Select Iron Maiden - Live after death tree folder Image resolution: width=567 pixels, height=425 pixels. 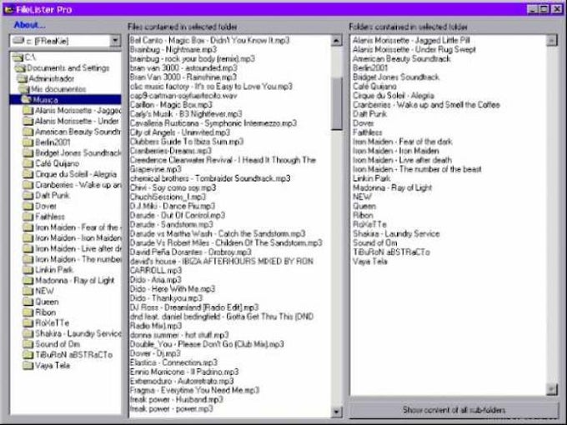[x=78, y=248]
